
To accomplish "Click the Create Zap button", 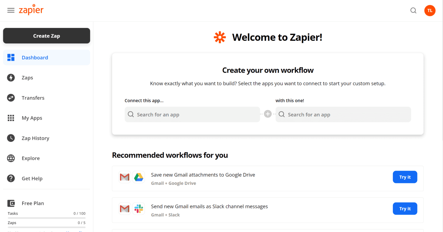I will click(x=47, y=36).
